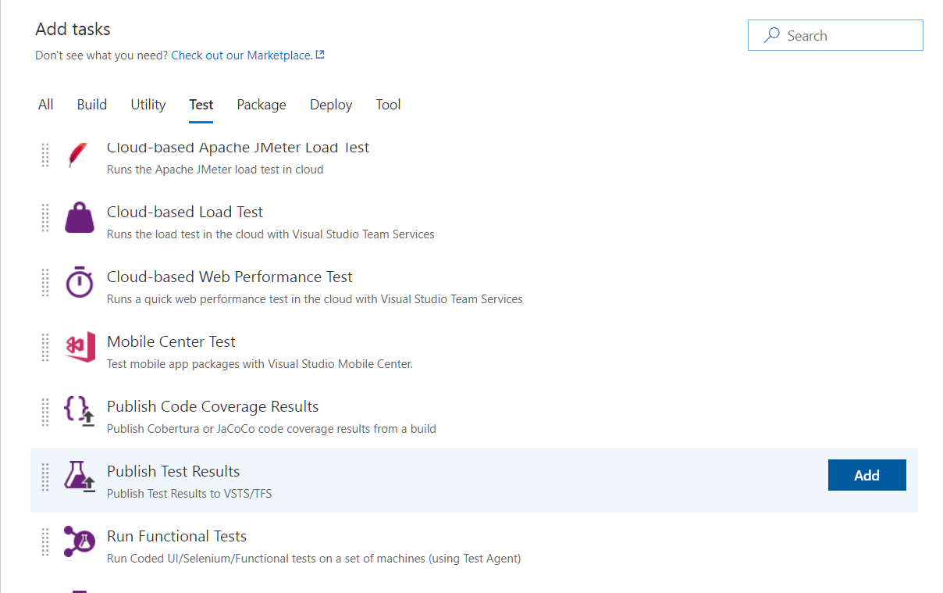
Task: Click description 'Publish Cobertura or JaCoCo code coverage results'
Action: pyautogui.click(x=272, y=429)
